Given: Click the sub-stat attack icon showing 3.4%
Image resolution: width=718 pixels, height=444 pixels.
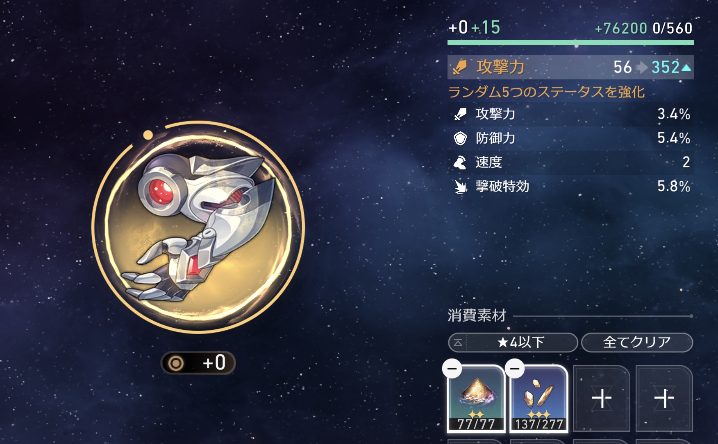Looking at the screenshot, I should click(x=460, y=114).
